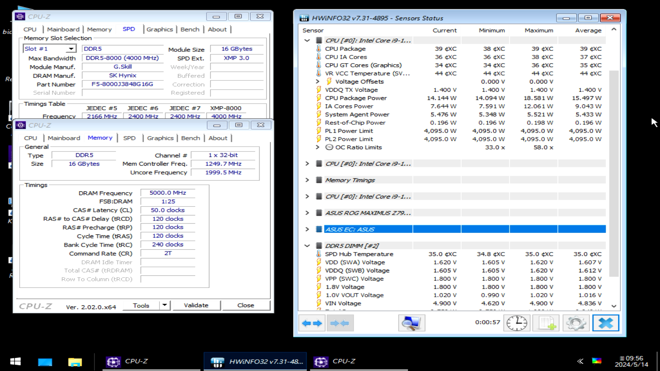The image size is (660, 371).
Task: Click the blue X close sensors icon
Action: tap(605, 323)
